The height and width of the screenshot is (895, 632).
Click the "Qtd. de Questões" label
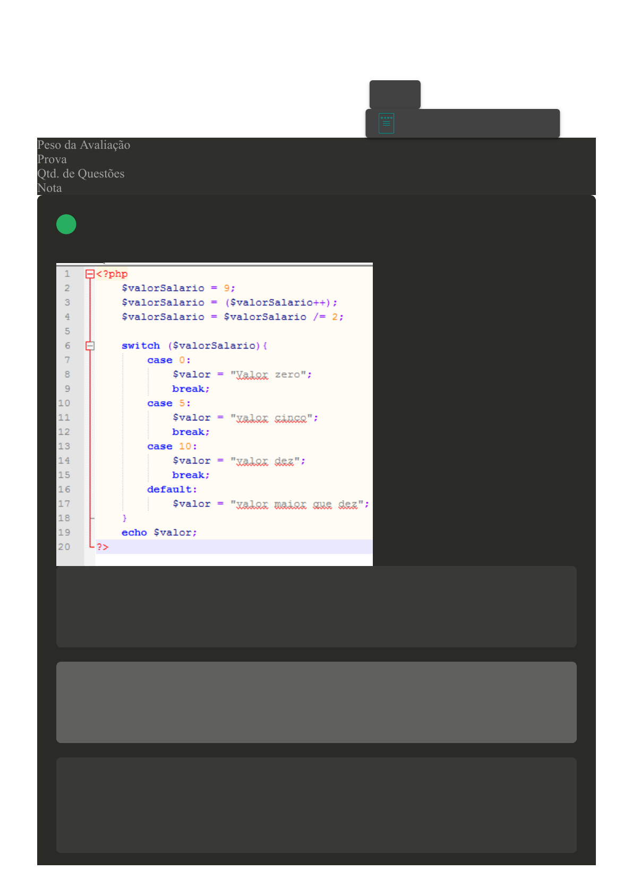click(x=81, y=174)
